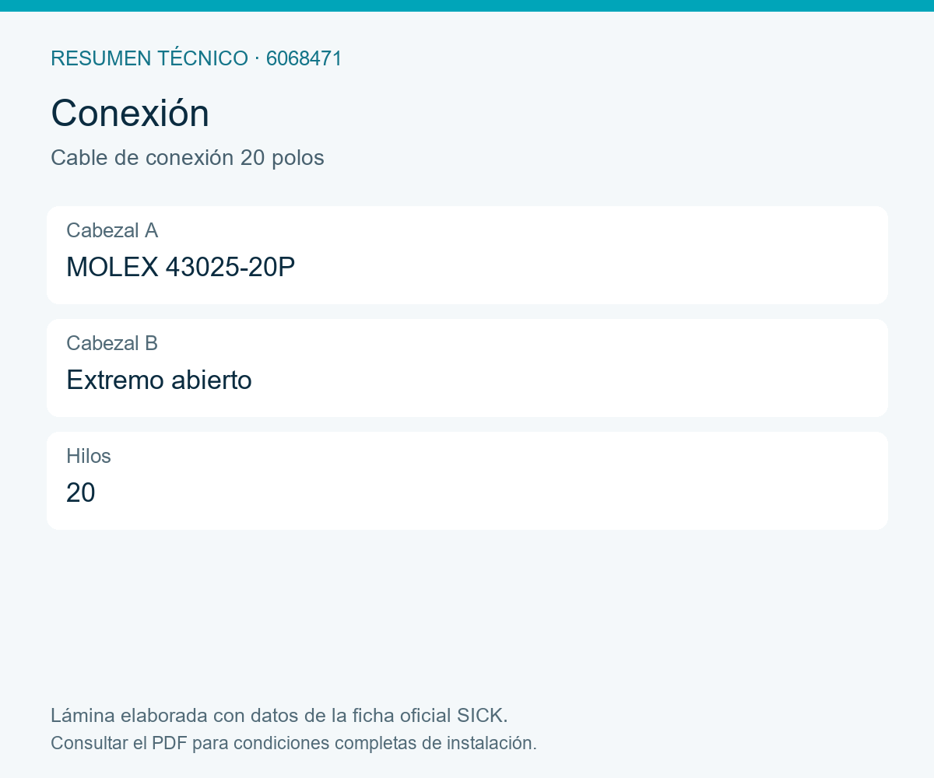Click the header 'RESUMEN TÉCNICO · 6068471'

coord(196,58)
